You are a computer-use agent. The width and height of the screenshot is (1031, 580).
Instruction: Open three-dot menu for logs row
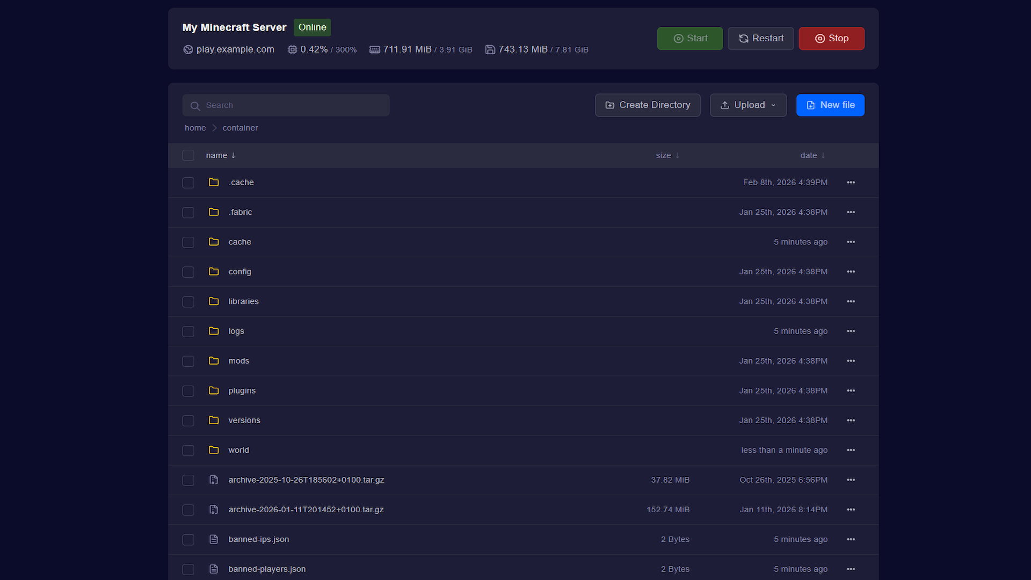pos(851,331)
